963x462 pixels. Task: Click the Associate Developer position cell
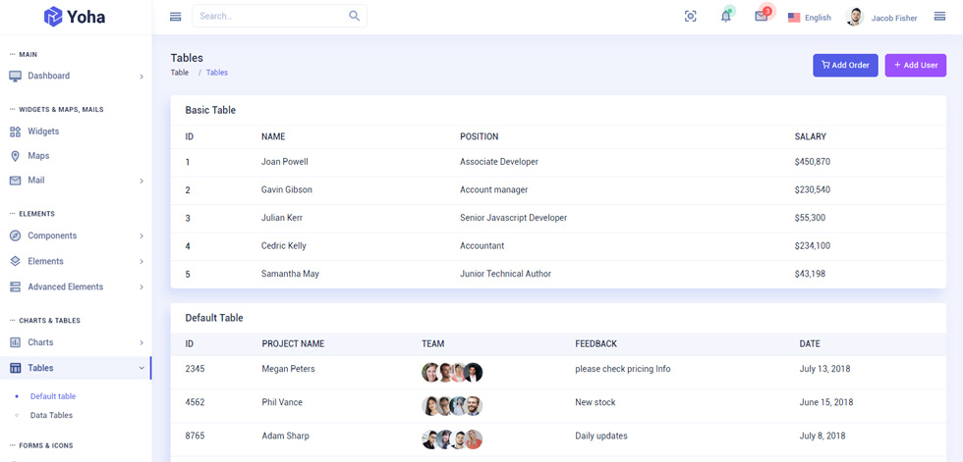(499, 162)
